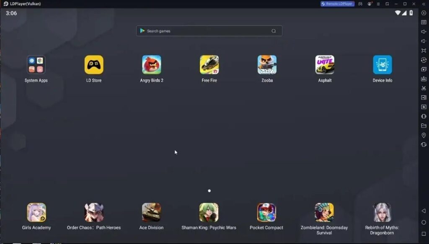Screen dimensions: 429x244
Task: Increase volume with the speaker-plus icon
Action: pos(424,32)
